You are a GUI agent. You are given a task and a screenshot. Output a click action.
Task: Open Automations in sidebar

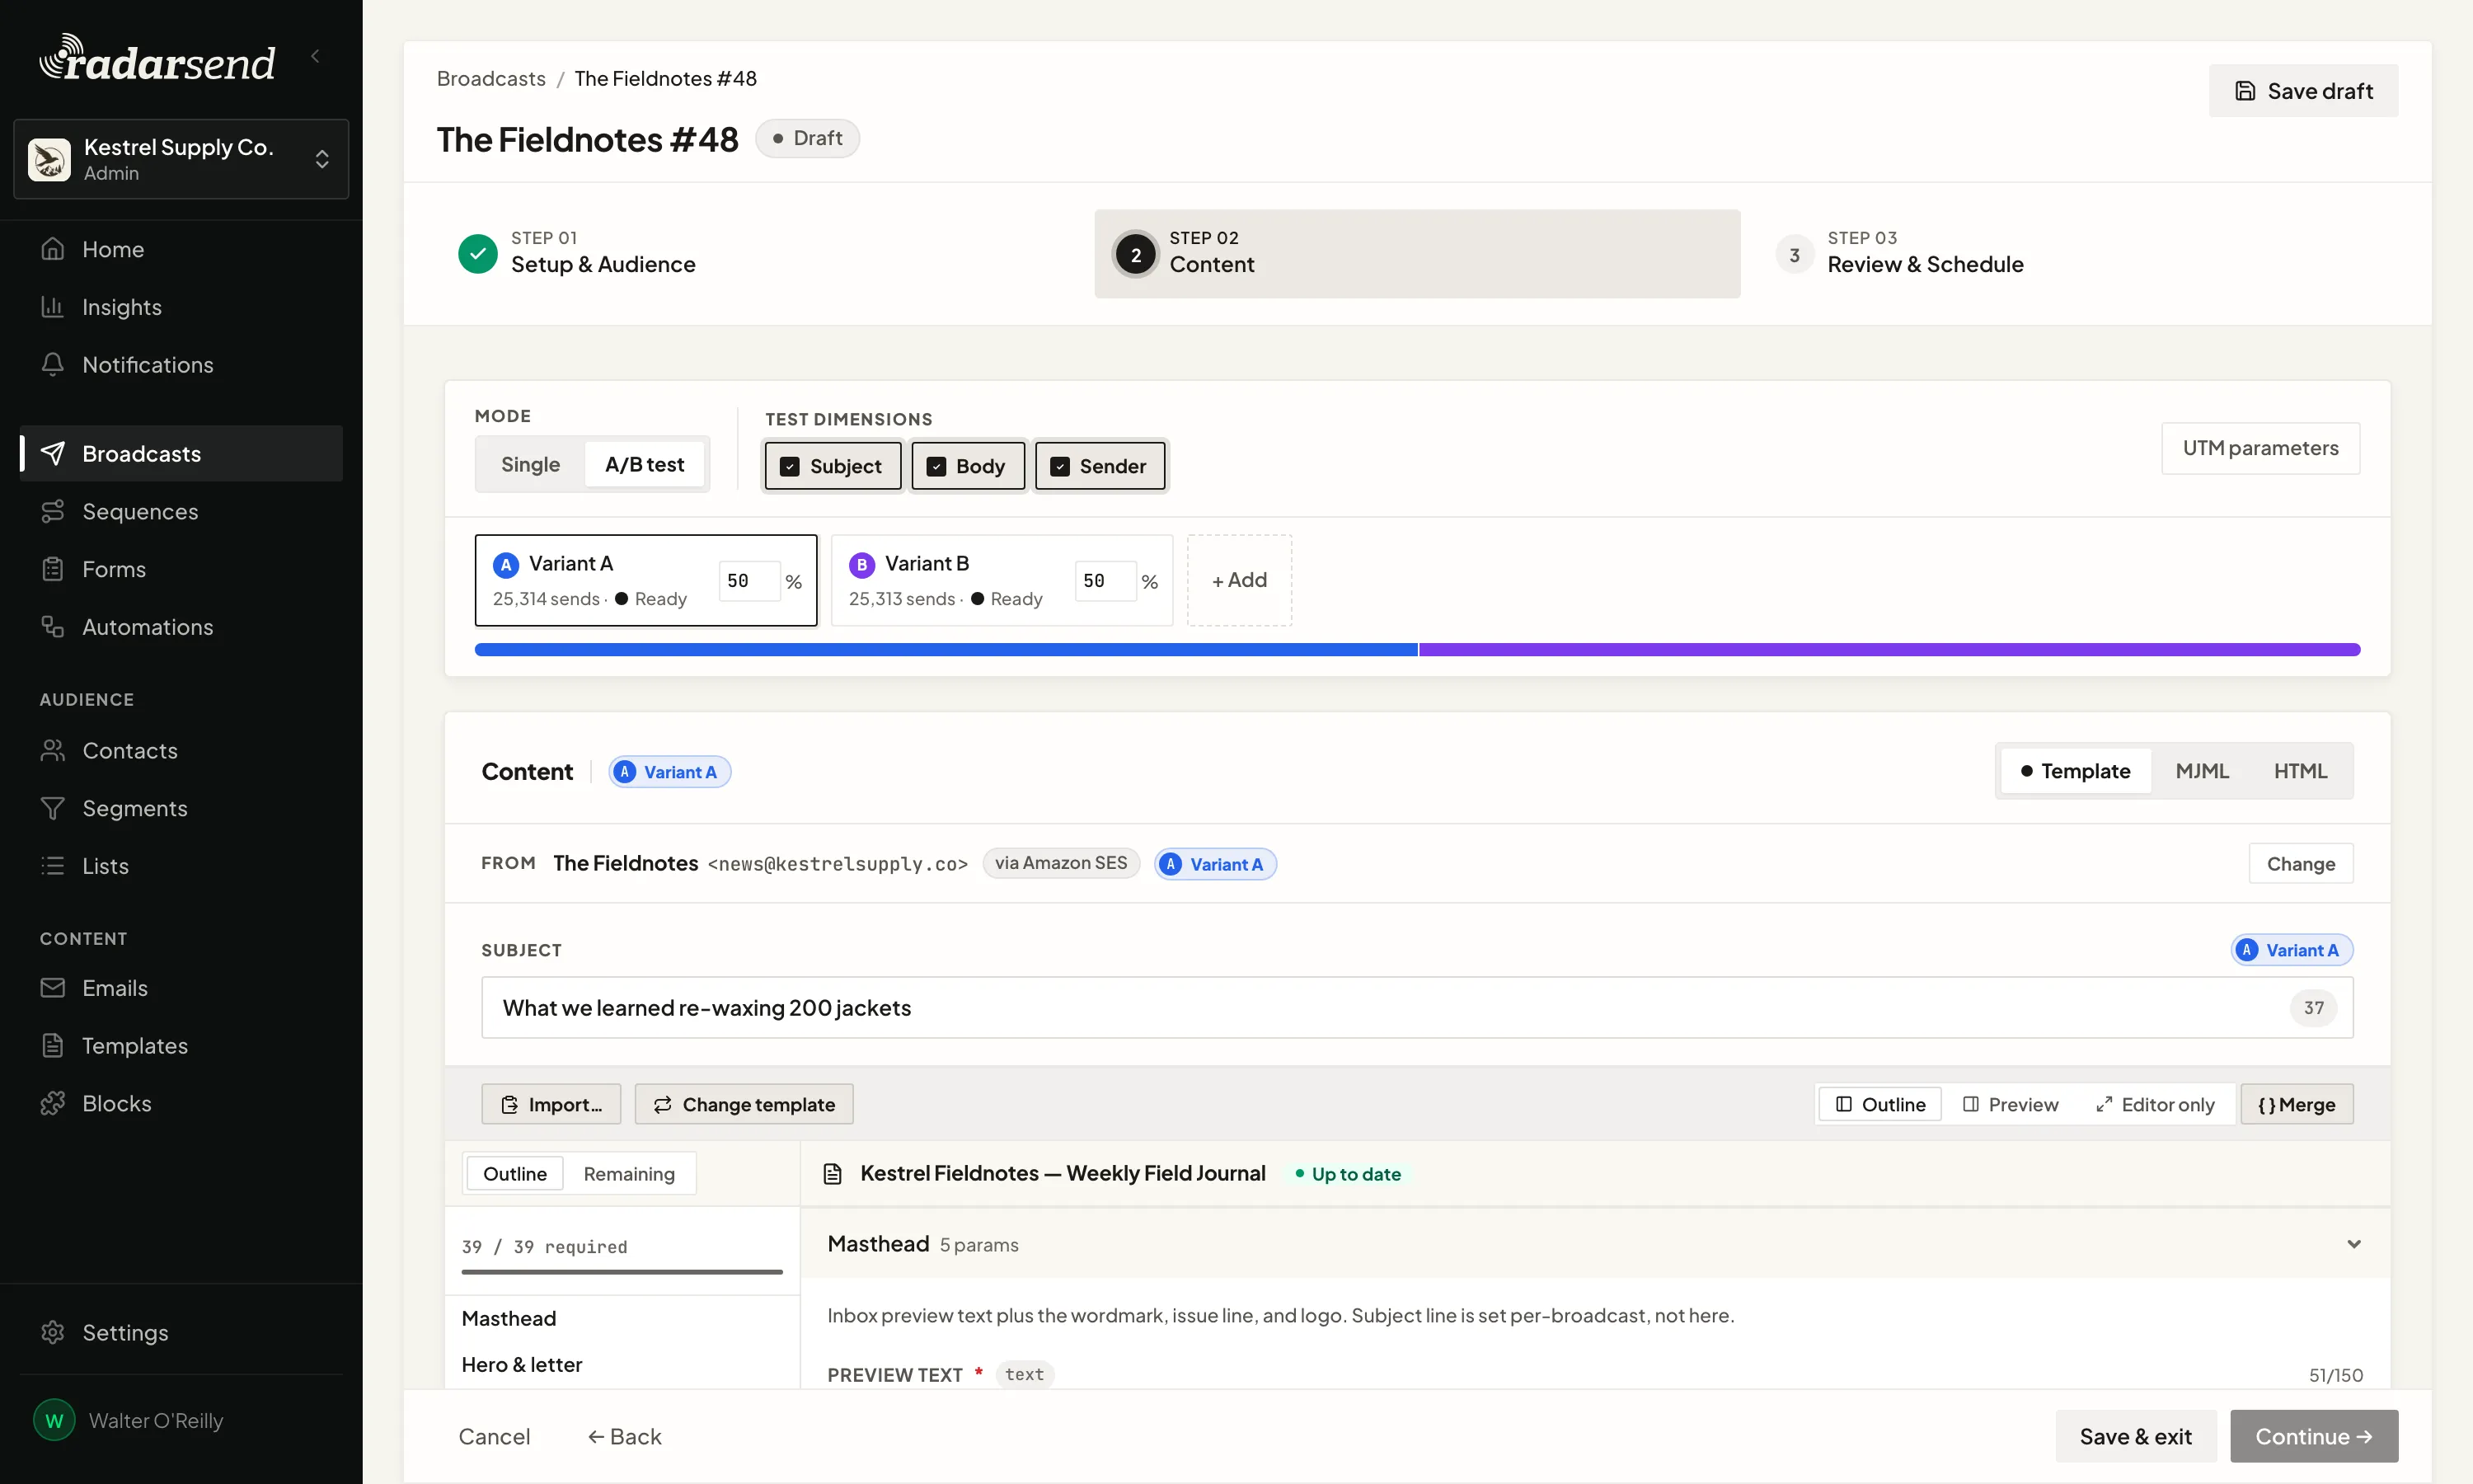(x=181, y=627)
